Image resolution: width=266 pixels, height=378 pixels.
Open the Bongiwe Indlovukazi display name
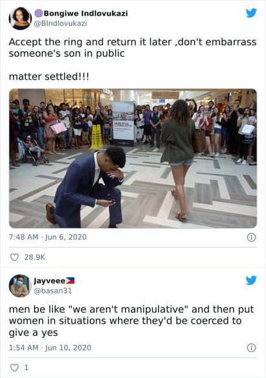[86, 13]
